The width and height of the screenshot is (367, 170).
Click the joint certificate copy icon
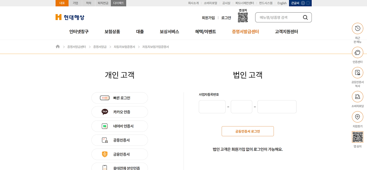(358, 73)
